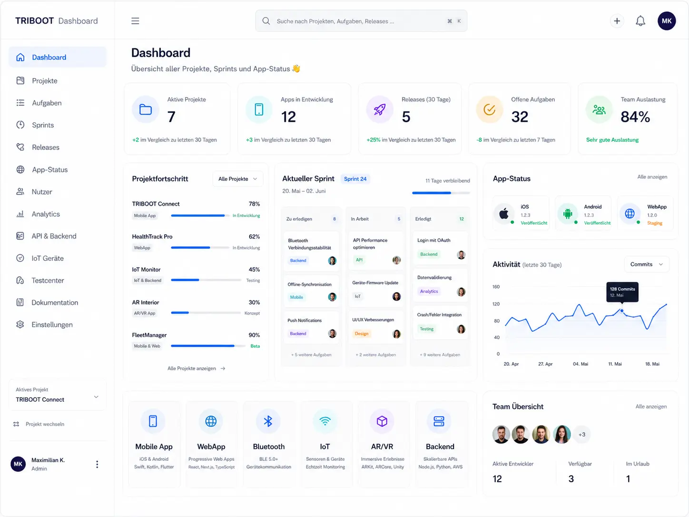
Task: Open the MK profile avatar in header
Action: point(667,21)
